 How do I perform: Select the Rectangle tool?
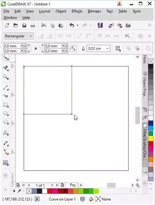tap(5, 105)
